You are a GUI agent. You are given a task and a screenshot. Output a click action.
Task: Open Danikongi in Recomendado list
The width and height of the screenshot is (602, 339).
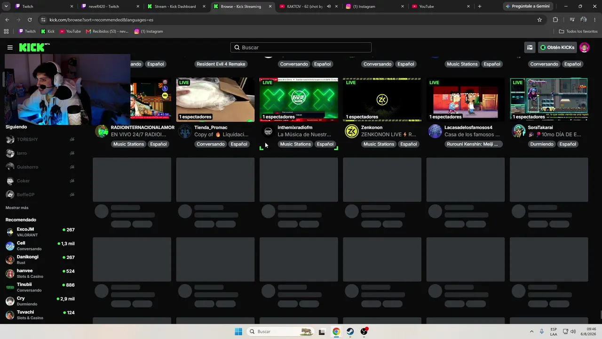tap(40, 259)
